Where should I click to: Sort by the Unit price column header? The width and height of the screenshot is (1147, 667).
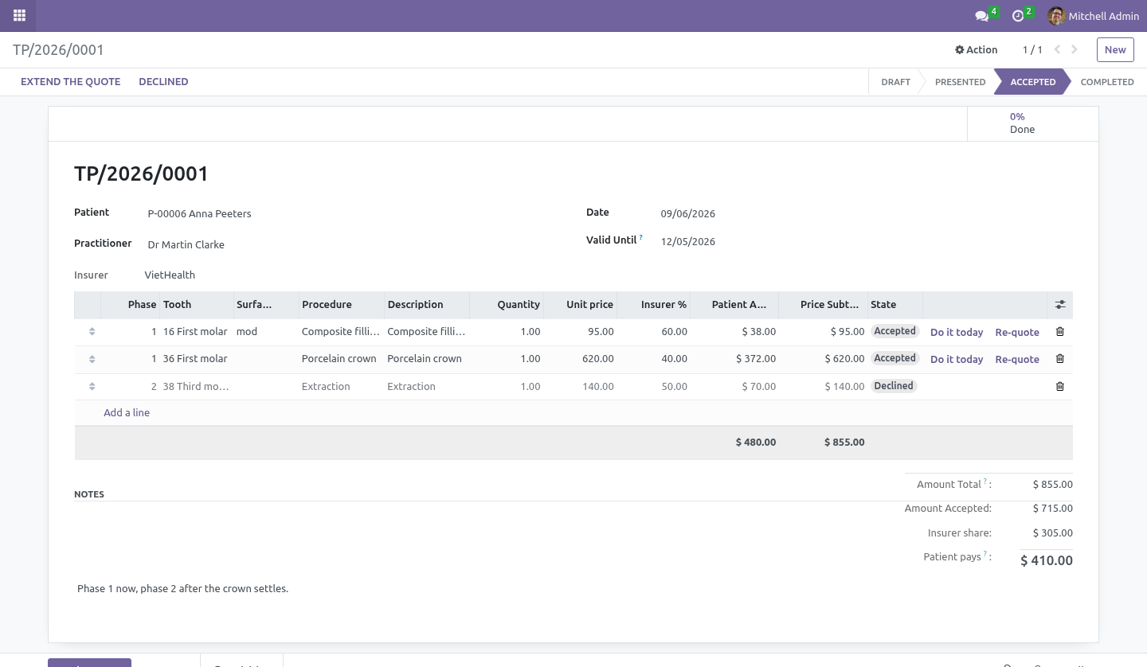coord(581,305)
